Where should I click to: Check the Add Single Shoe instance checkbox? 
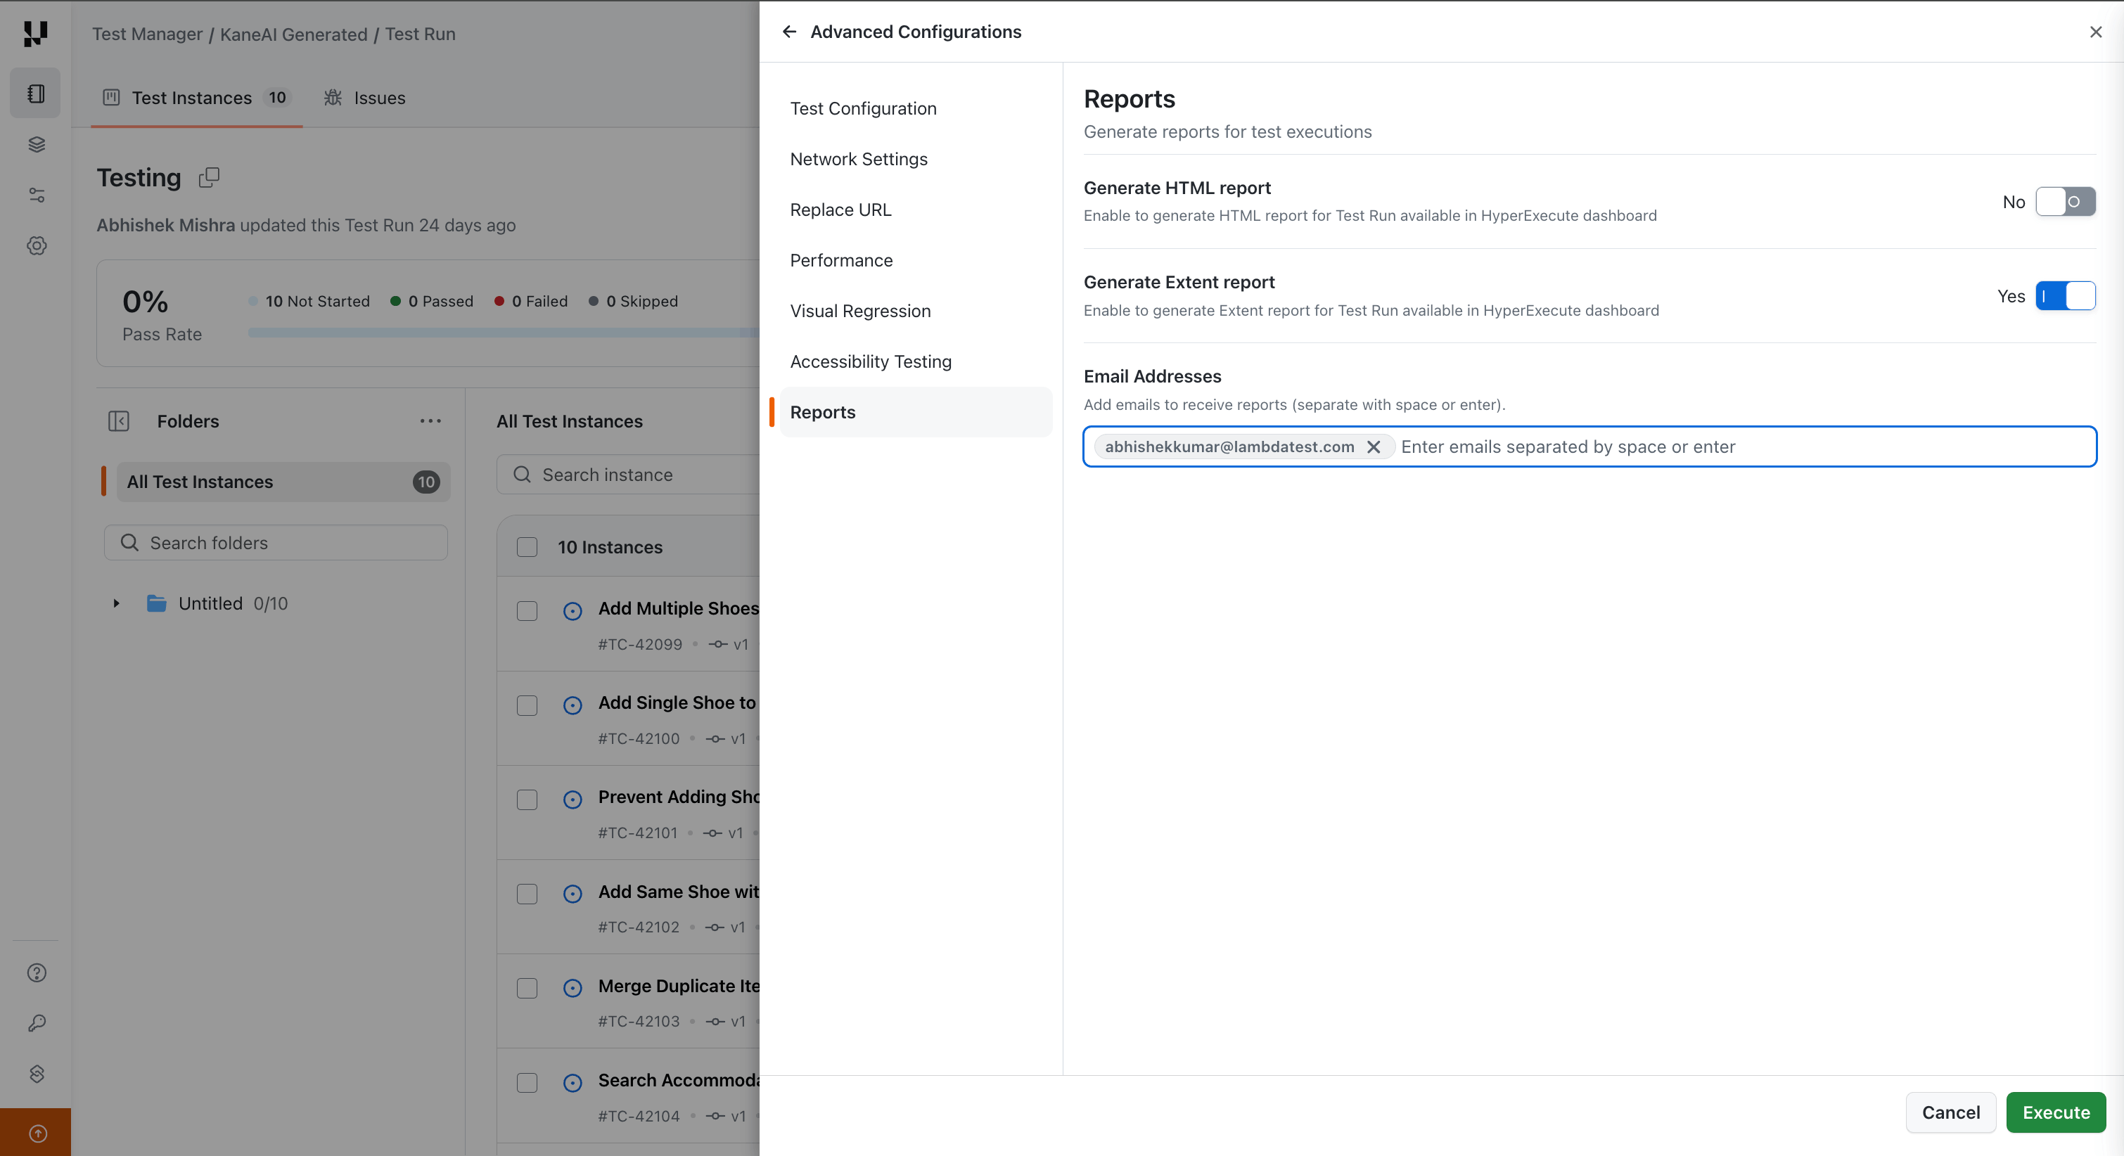click(527, 705)
